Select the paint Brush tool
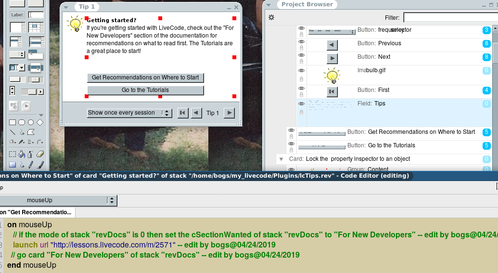This screenshot has height=273, width=498. [x=40, y=165]
